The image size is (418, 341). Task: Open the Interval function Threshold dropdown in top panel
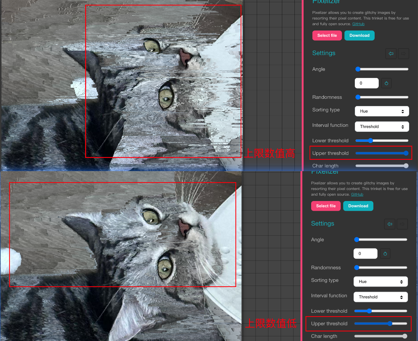(382, 127)
